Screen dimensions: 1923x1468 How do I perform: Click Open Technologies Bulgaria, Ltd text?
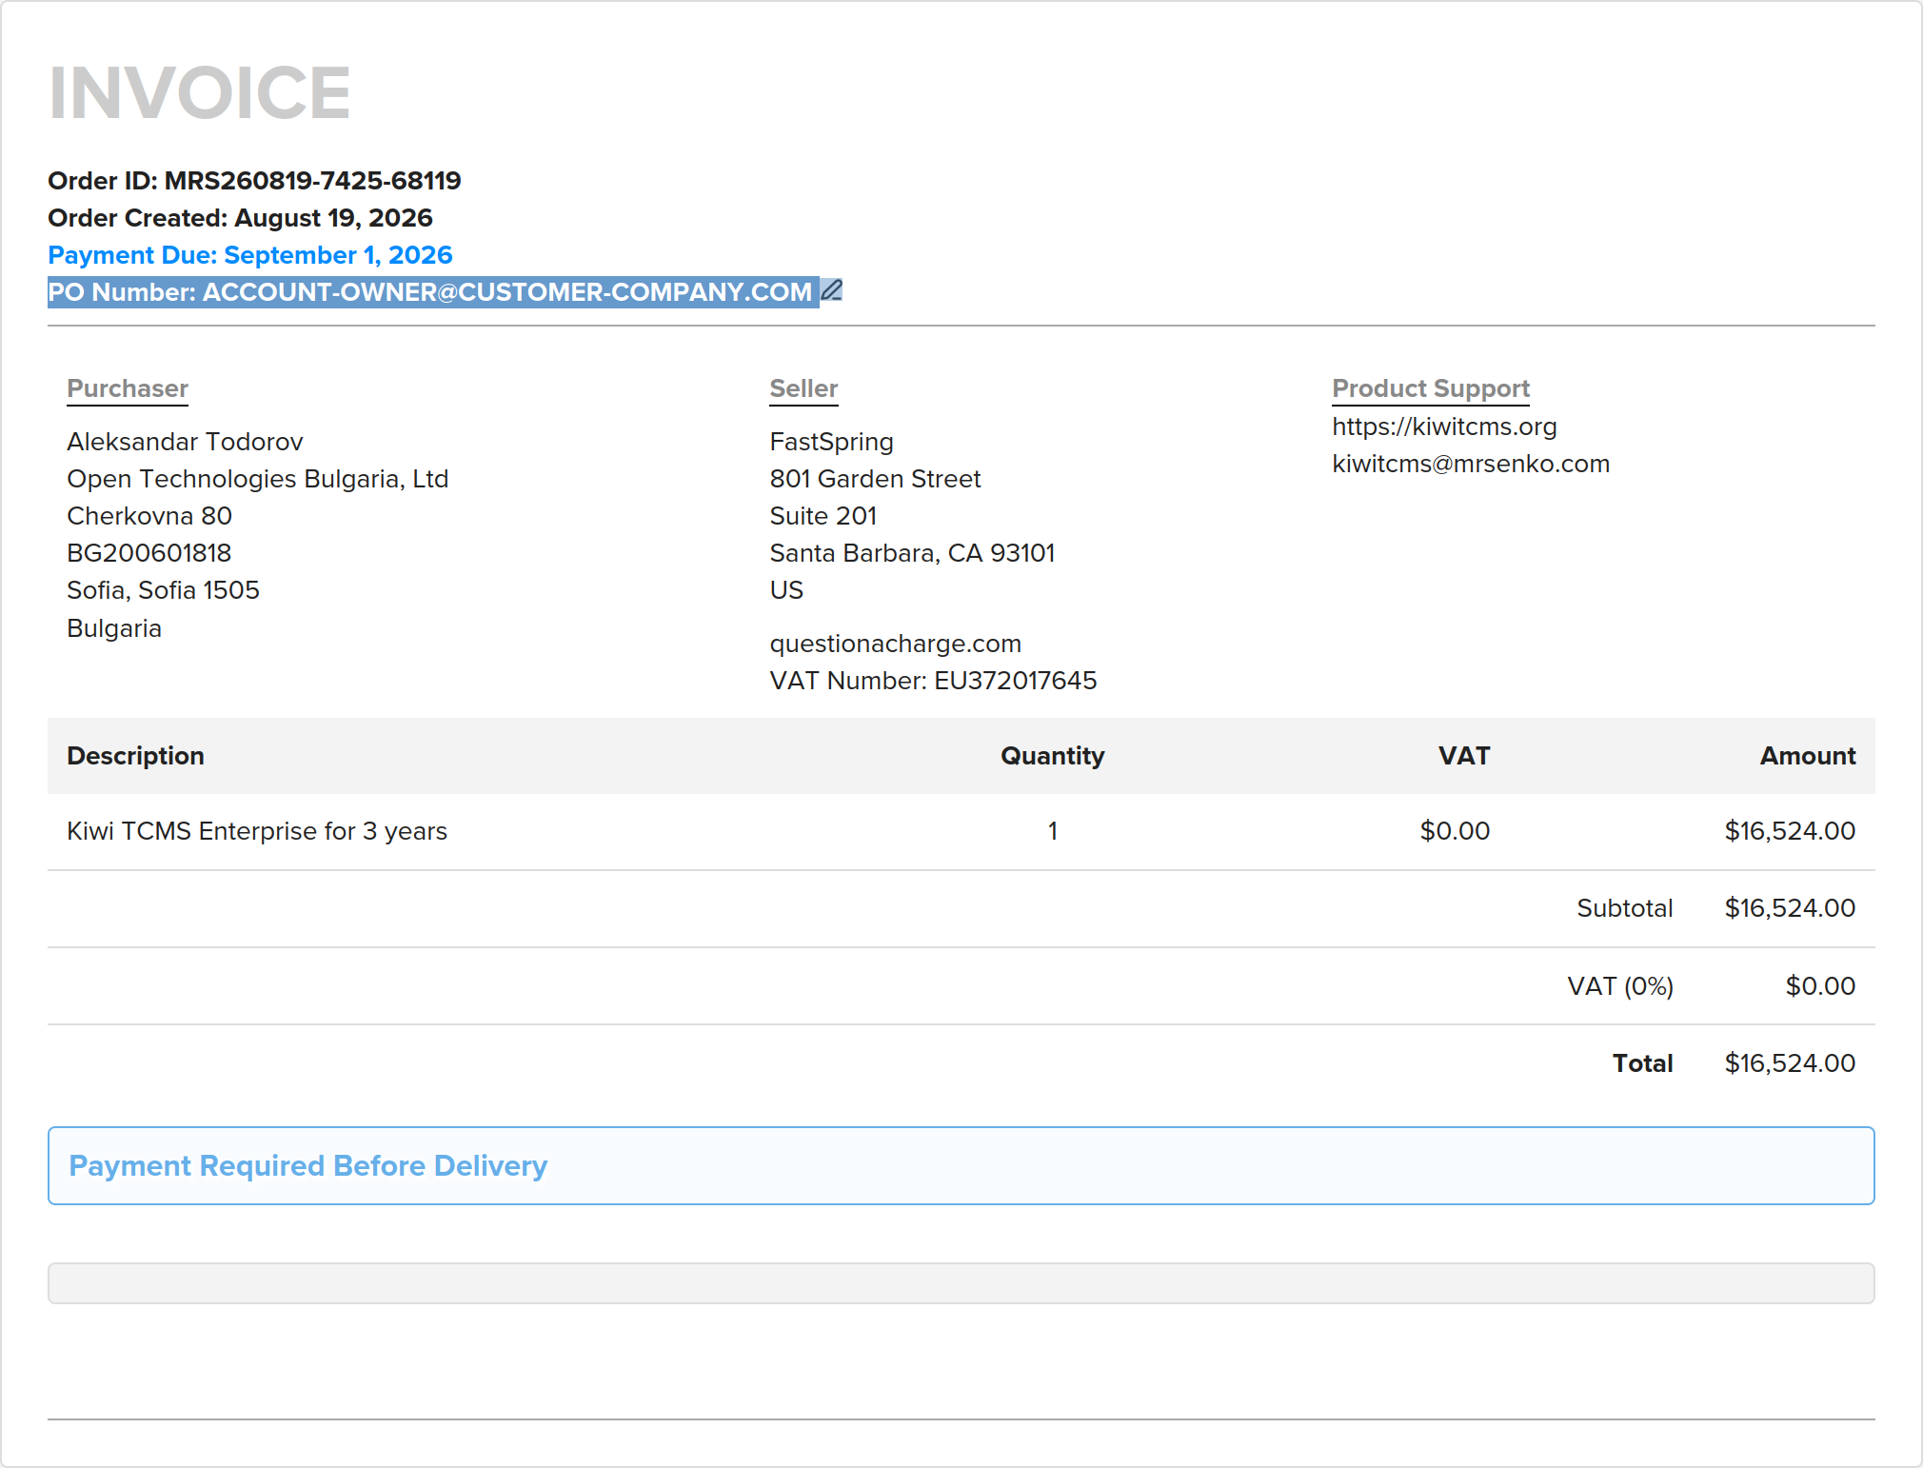point(257,479)
